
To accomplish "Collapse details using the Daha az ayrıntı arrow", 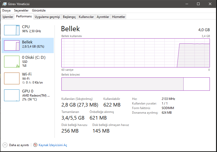I will (x=5, y=145).
